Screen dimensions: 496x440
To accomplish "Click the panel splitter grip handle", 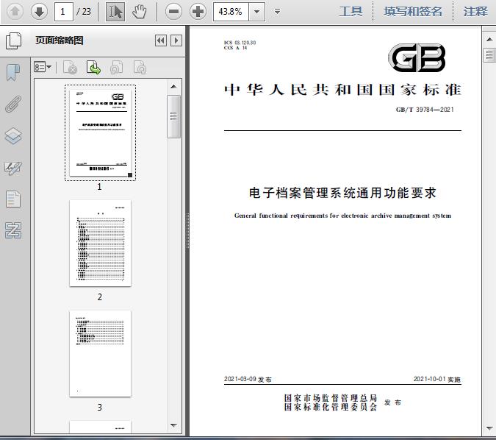I will click(x=187, y=230).
